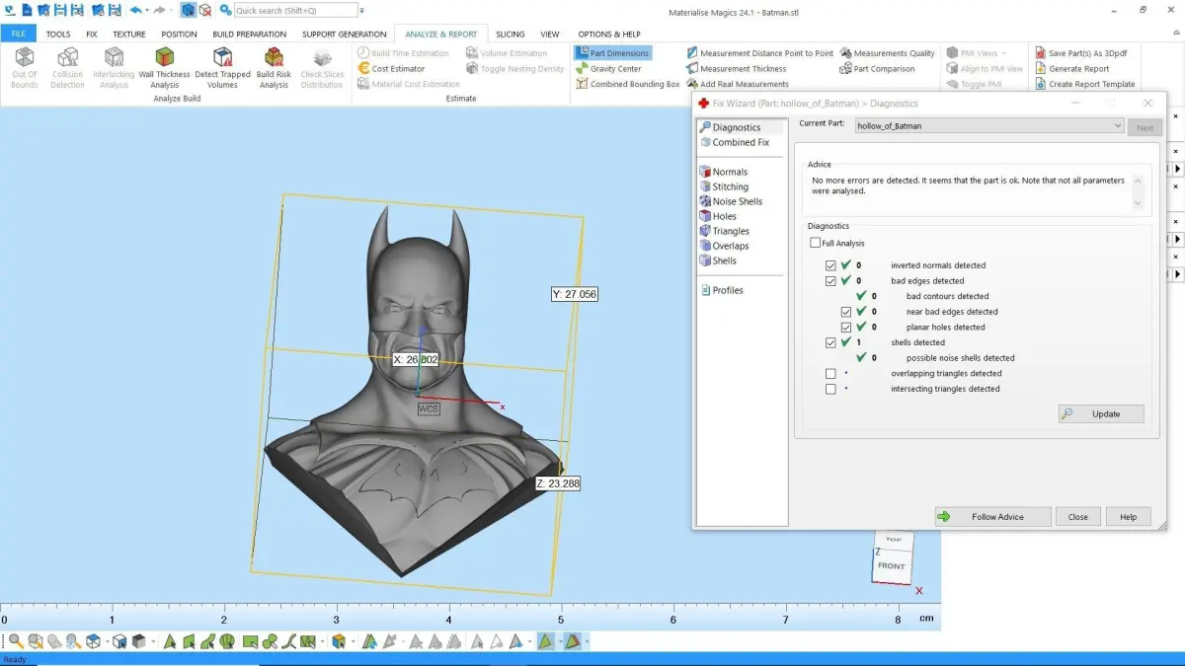This screenshot has height=666, width=1185.
Task: Choose the Measurement Thickness tool
Action: click(736, 69)
